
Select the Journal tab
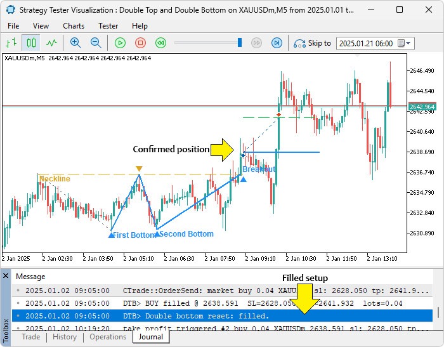pos(151,337)
